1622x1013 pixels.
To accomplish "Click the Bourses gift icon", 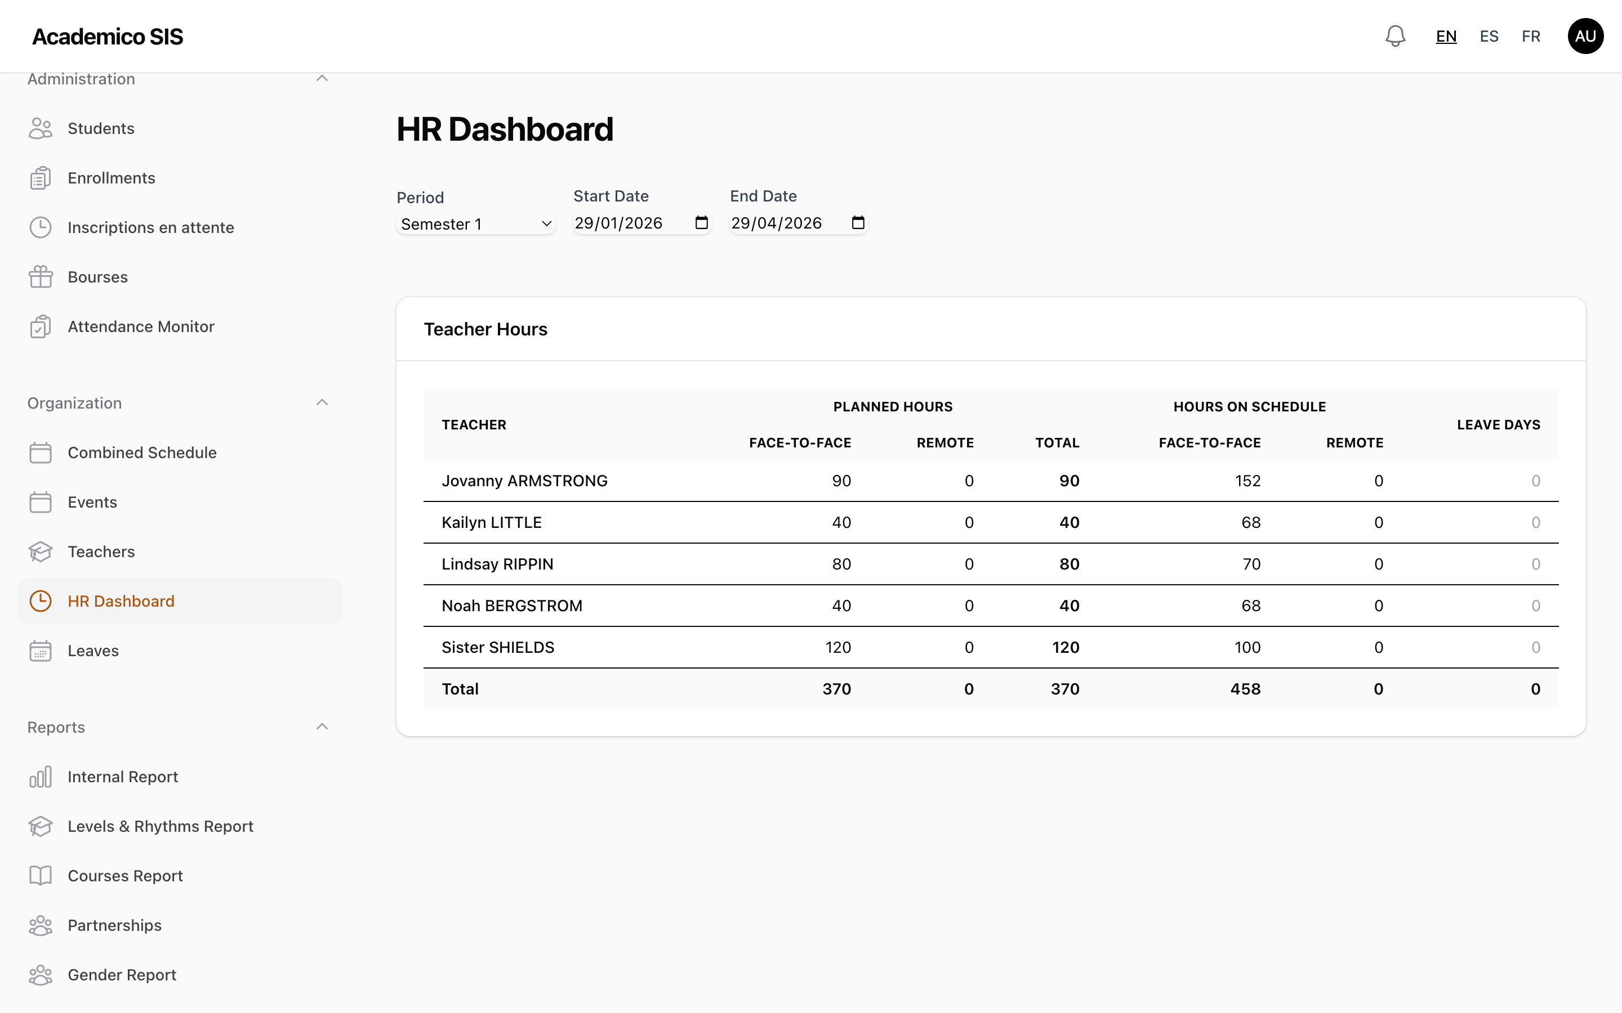I will coord(41,276).
